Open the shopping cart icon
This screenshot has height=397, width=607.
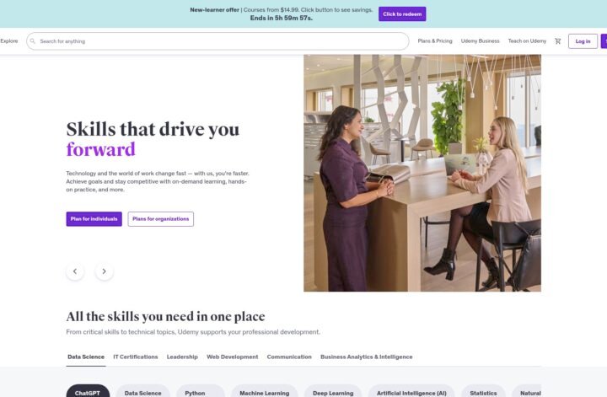click(558, 41)
